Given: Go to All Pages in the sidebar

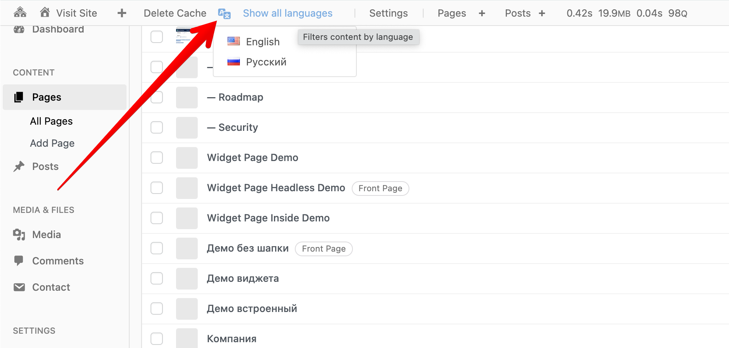Looking at the screenshot, I should point(51,121).
